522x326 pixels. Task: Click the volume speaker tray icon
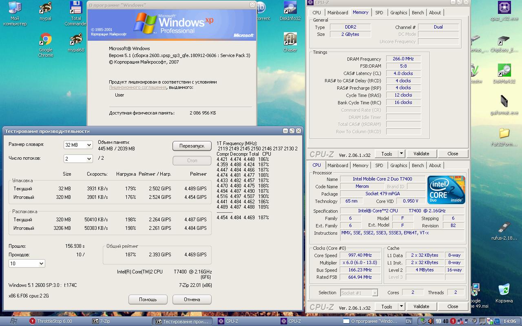pyautogui.click(x=431, y=321)
